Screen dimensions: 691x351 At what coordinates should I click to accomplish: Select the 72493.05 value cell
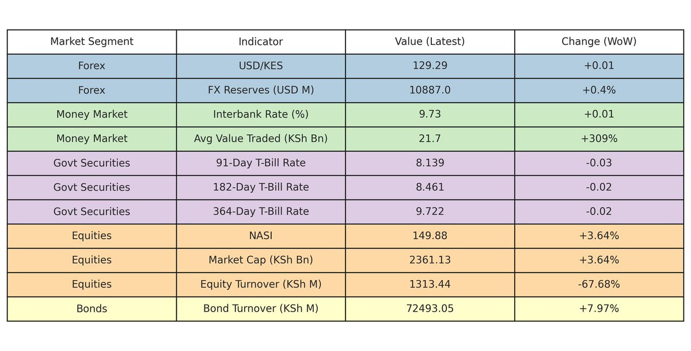point(430,308)
